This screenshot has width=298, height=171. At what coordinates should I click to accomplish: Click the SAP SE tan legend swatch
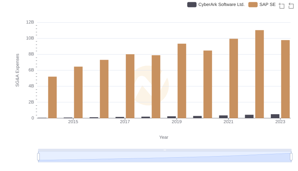tap(253, 4)
